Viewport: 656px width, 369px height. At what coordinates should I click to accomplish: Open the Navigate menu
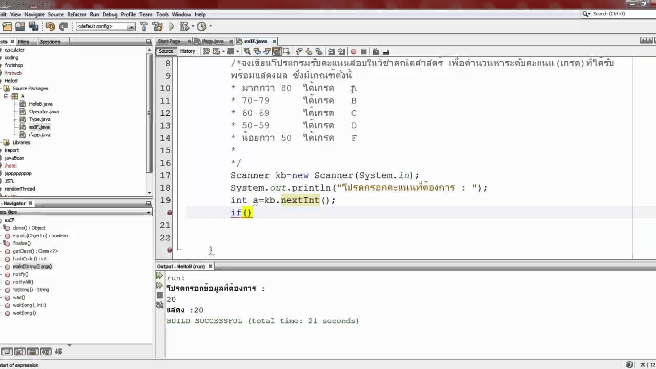pos(34,14)
